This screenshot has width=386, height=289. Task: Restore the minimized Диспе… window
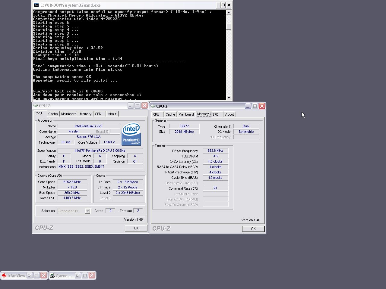pyautogui.click(x=78, y=275)
